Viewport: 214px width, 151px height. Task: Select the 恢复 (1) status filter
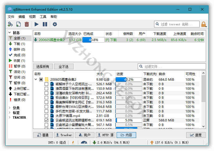17,61
